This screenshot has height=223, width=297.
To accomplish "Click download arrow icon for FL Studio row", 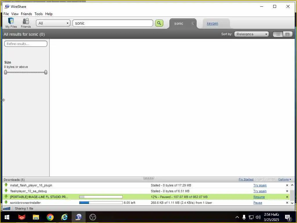I will click(6, 197).
